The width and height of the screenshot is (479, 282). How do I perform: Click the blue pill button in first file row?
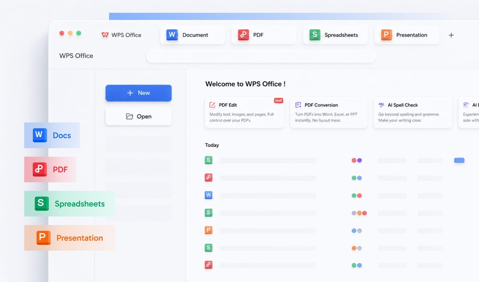click(x=459, y=161)
